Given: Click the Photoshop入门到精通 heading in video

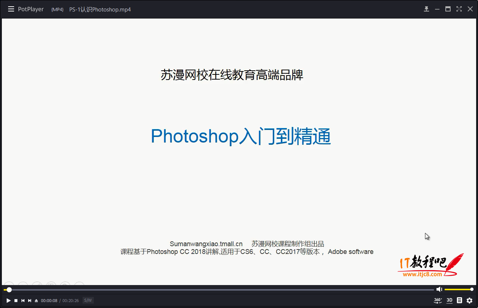Looking at the screenshot, I should click(241, 137).
